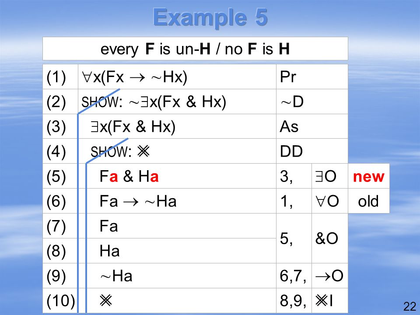Click the contradiction symbol on SHOW line 4

[143, 152]
